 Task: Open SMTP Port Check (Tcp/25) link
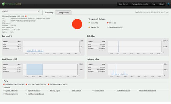tap(59, 84)
